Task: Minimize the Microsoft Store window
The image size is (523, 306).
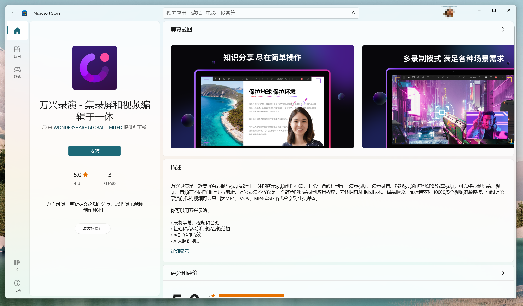Action: (479, 10)
